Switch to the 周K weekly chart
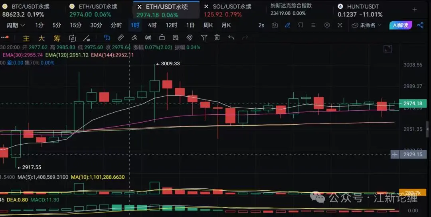Screen dimensions: 431x217 208,25
